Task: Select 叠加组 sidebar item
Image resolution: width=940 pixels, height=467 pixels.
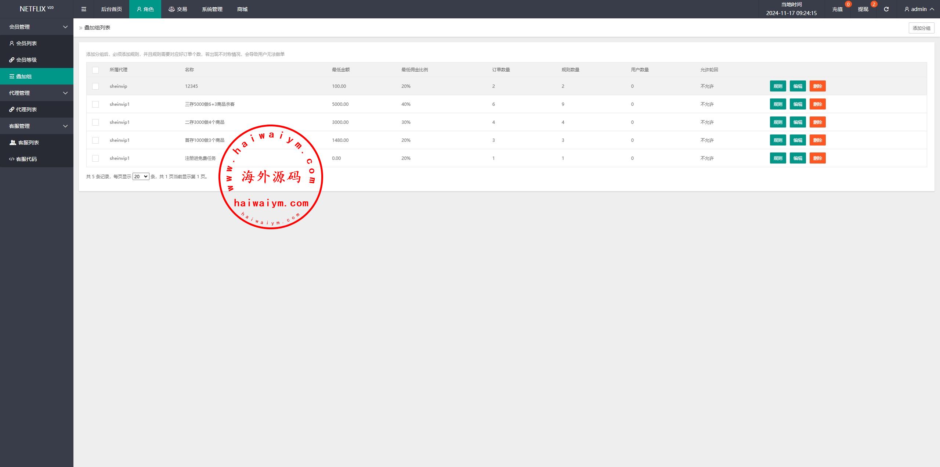Action: coord(24,76)
